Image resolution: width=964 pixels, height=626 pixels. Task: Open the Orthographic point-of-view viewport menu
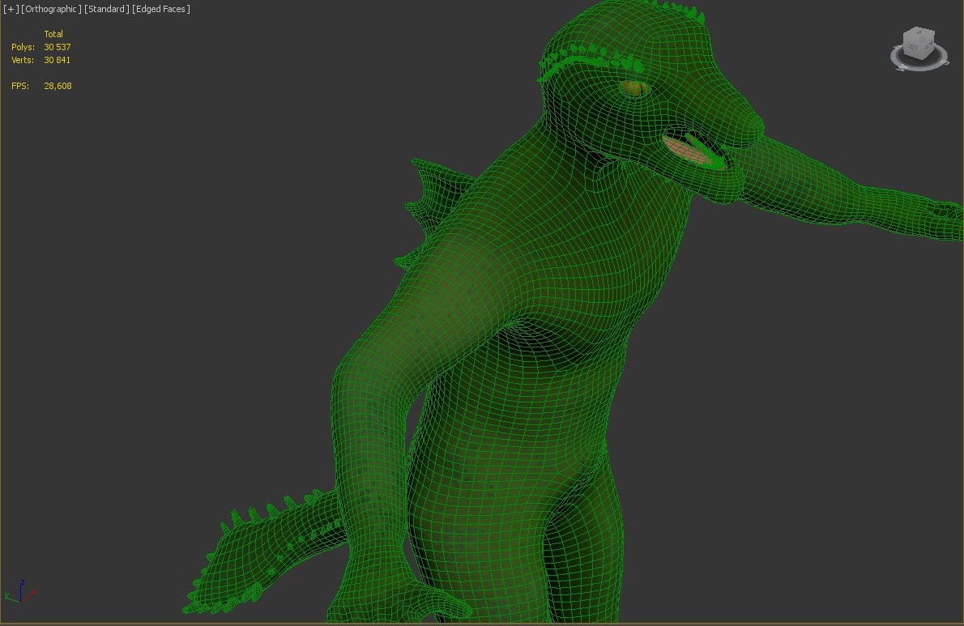pos(51,9)
